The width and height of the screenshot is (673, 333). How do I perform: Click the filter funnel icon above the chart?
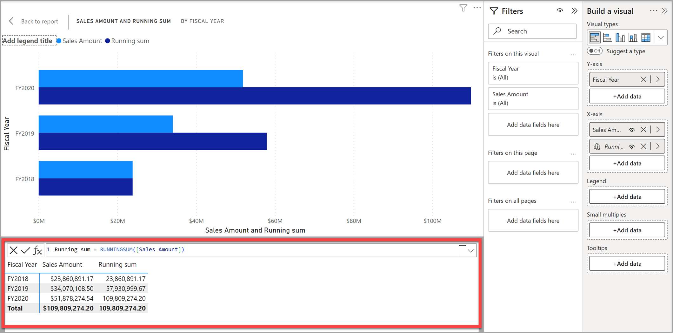tap(463, 8)
